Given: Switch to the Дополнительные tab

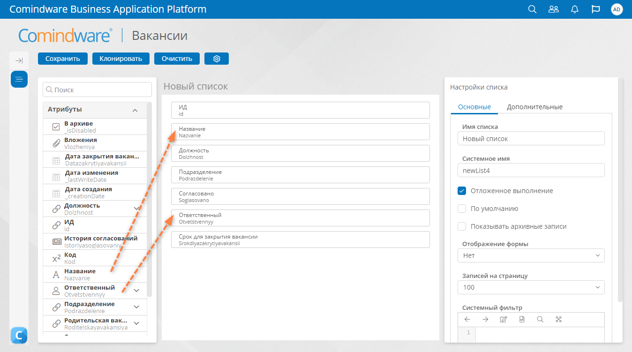Looking at the screenshot, I should pos(534,107).
